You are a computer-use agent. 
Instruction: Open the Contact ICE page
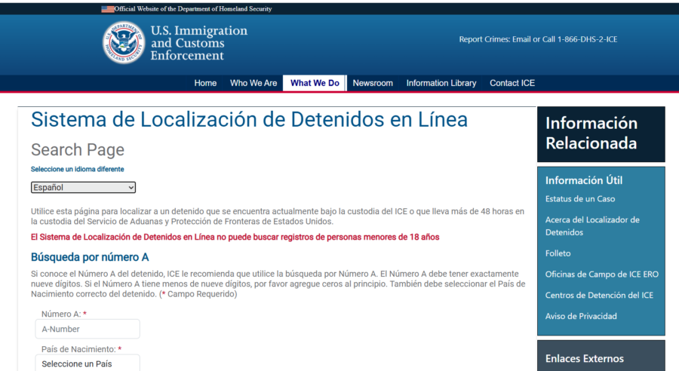(512, 83)
